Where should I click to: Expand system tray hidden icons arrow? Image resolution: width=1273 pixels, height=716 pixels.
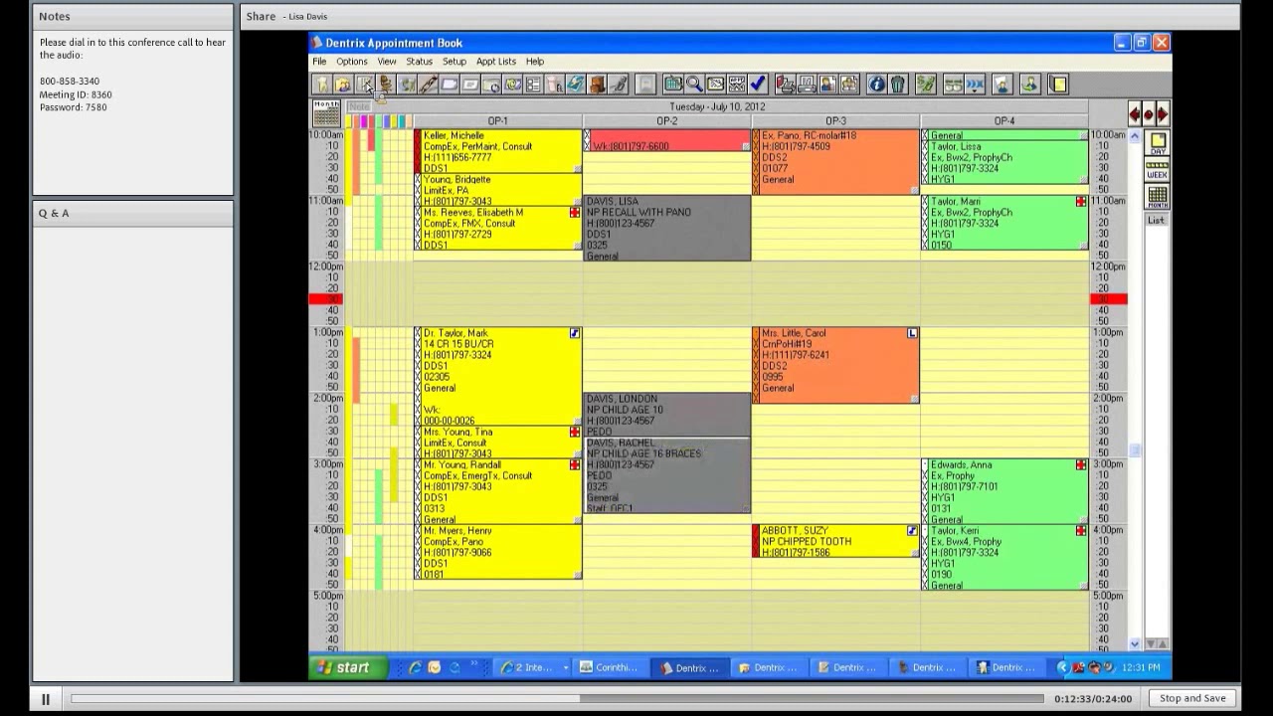(x=1063, y=667)
